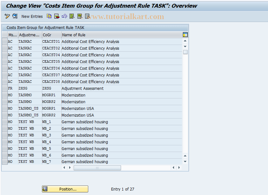Click the vertical scrollbar thumb

pyautogui.click(x=185, y=52)
